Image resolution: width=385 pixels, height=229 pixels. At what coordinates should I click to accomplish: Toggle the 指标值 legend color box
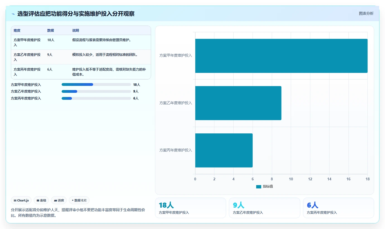pos(259,186)
